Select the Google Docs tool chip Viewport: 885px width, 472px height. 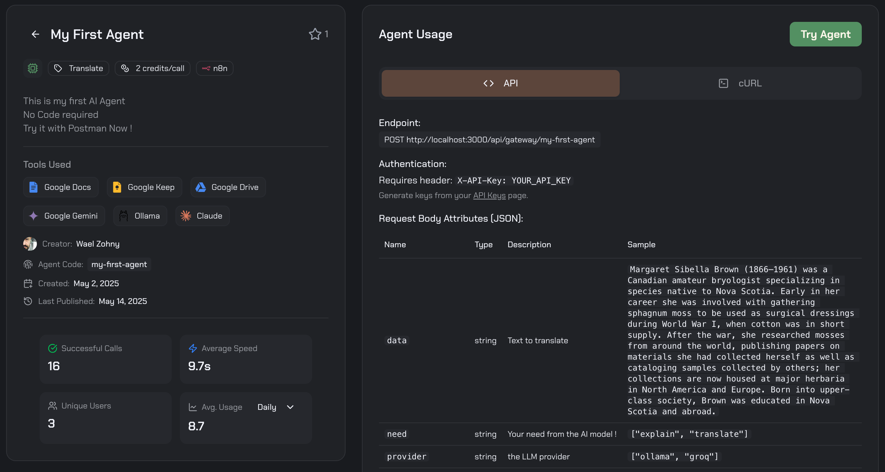coord(60,187)
